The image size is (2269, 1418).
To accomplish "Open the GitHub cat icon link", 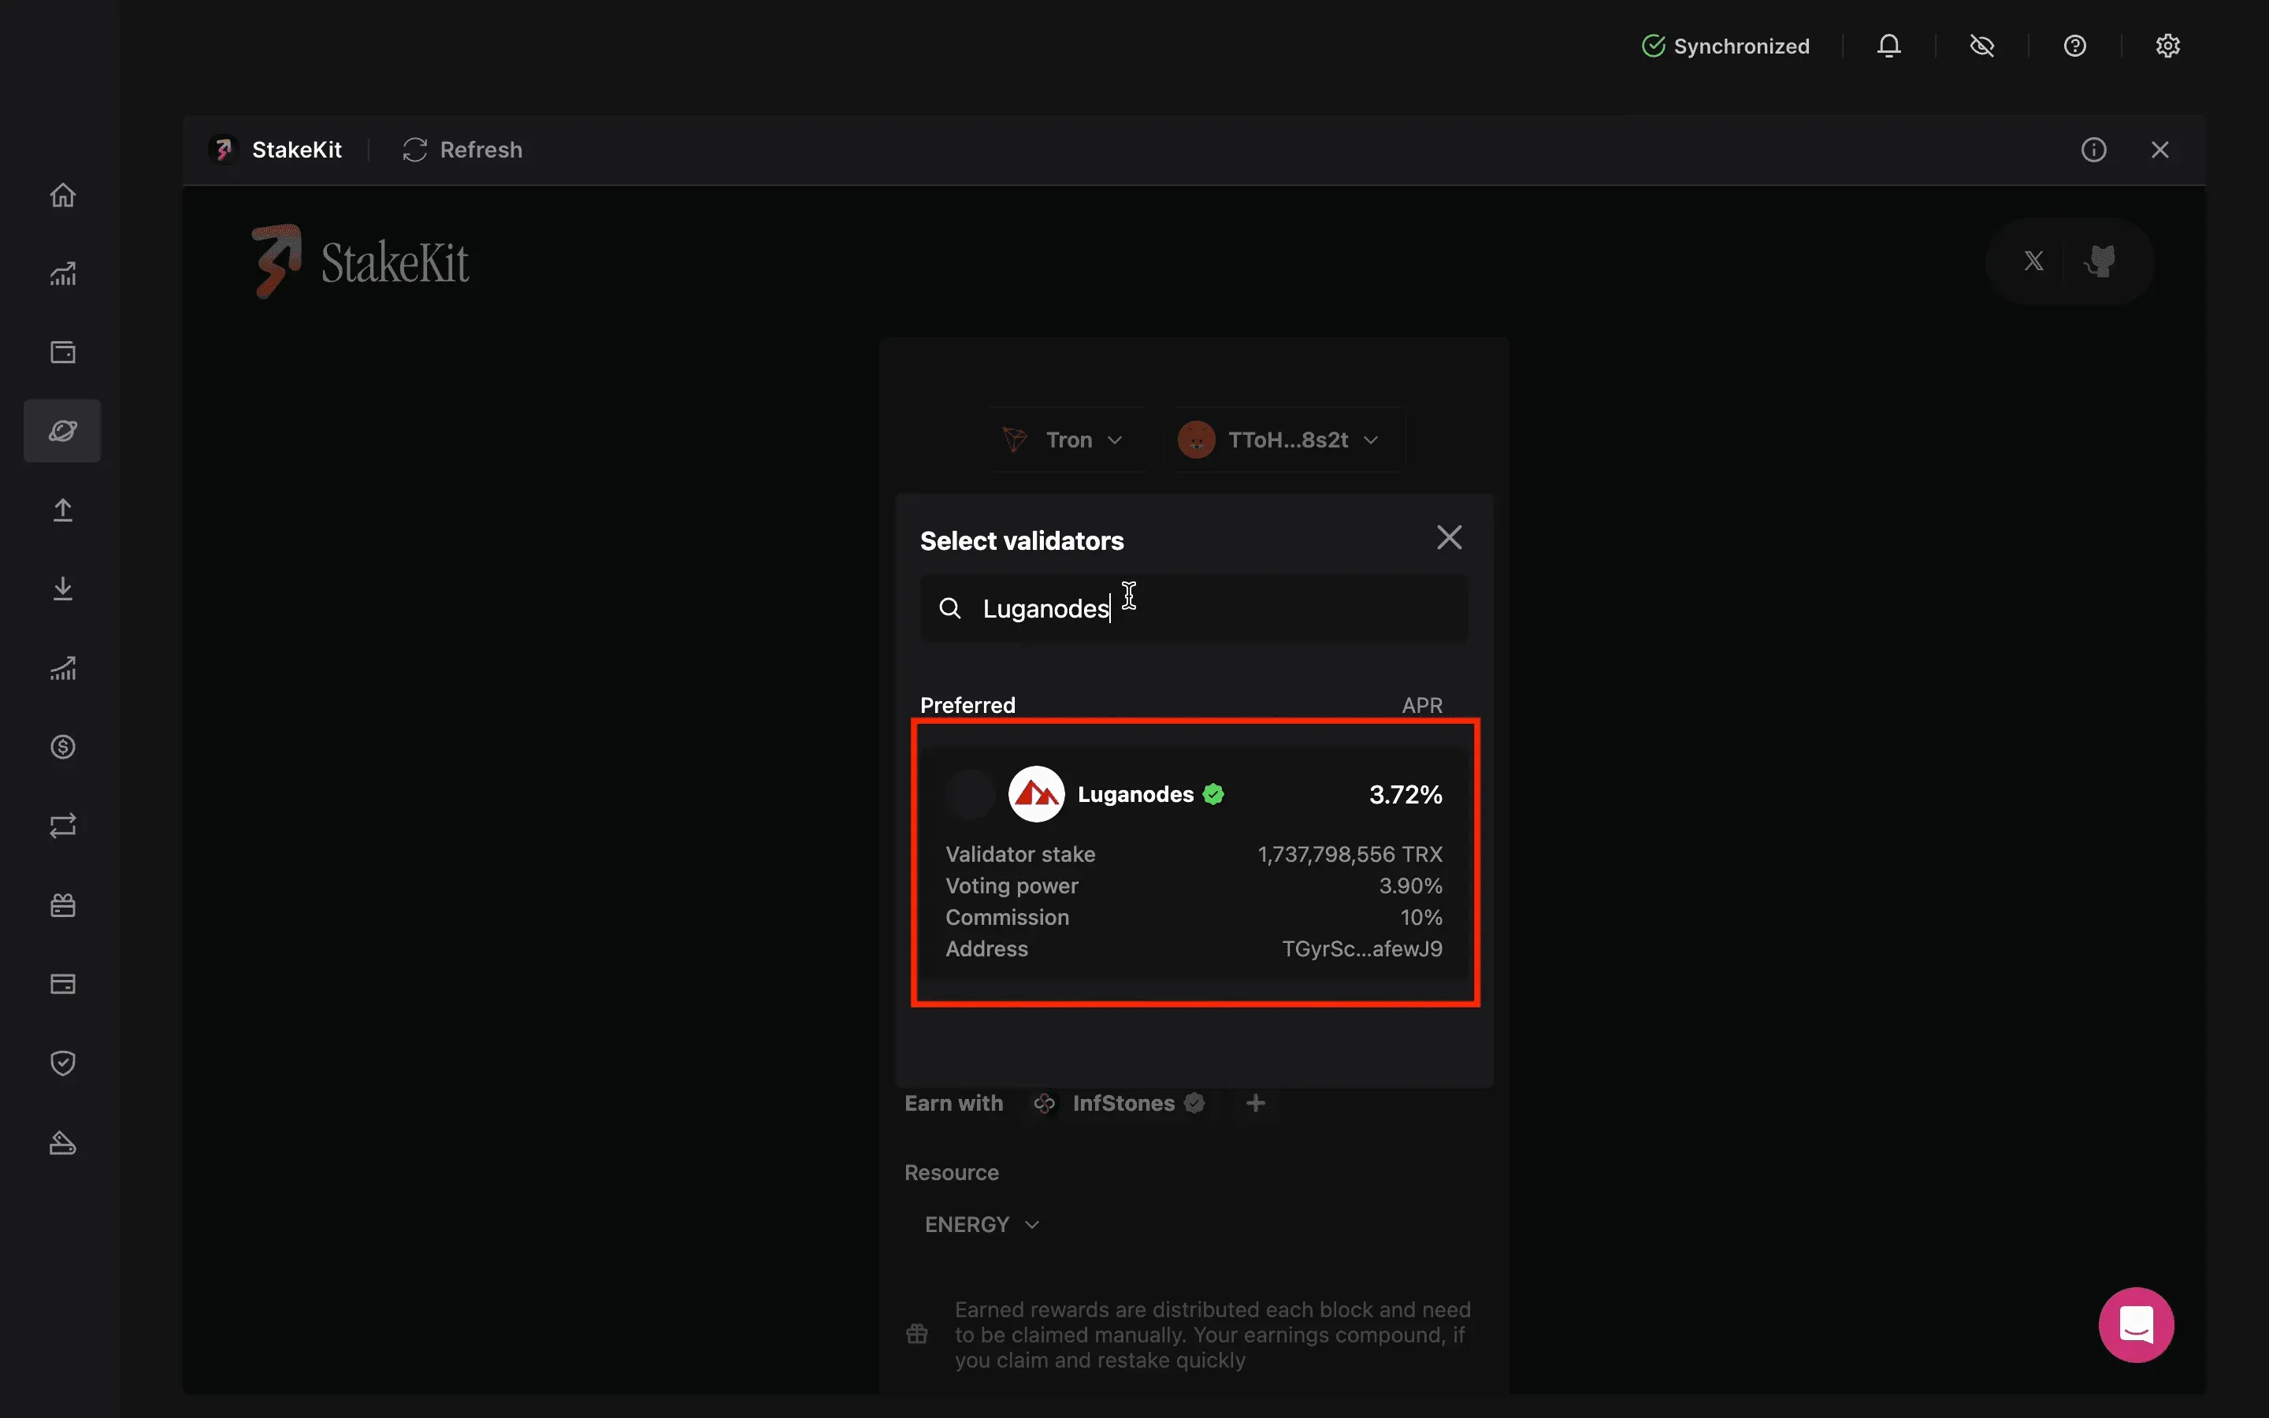I will pos(2101,261).
